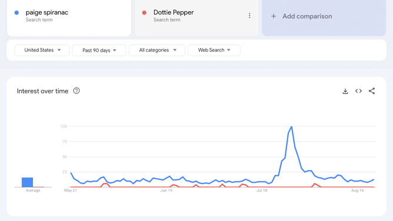Click the blue line peak at 100

(291, 126)
